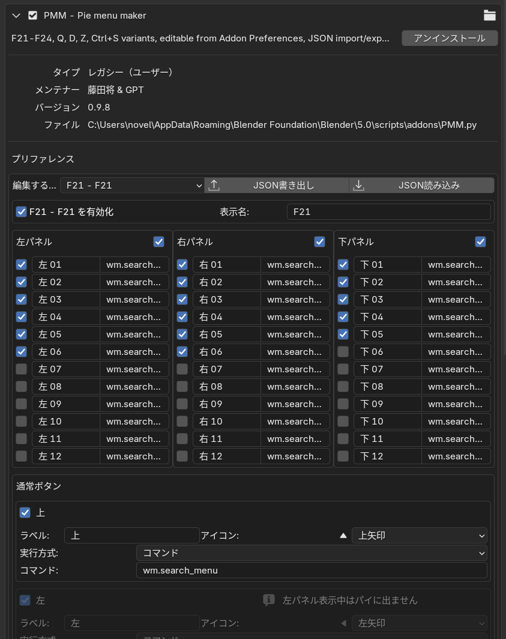Click the up arrow icon beside 上矢印
Viewport: 506px width, 639px height.
click(343, 536)
